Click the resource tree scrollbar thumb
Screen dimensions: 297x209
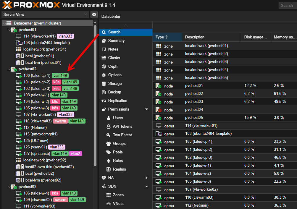(x=95, y=95)
